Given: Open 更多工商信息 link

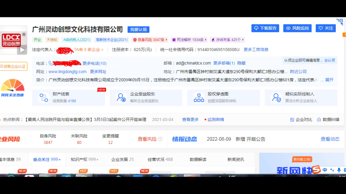Looking at the screenshot, I should click(x=256, y=50).
